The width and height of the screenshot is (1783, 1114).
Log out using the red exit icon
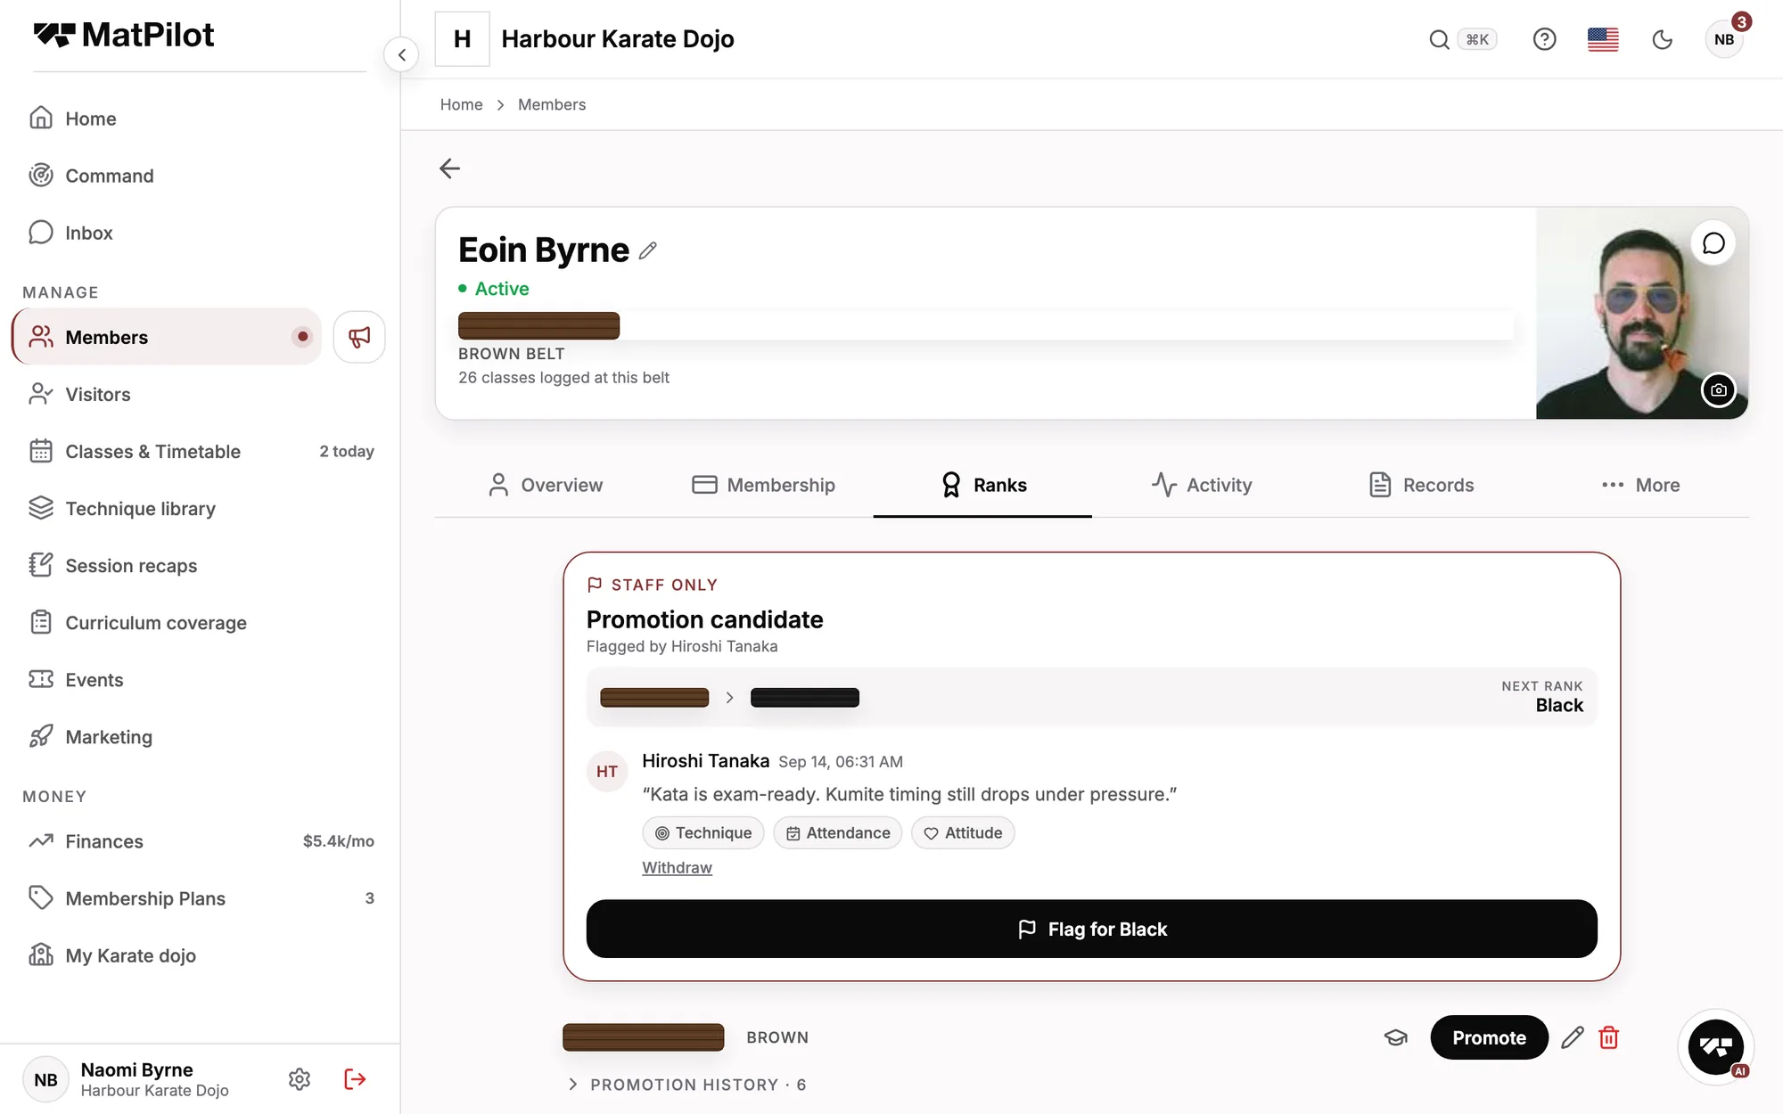(x=355, y=1079)
